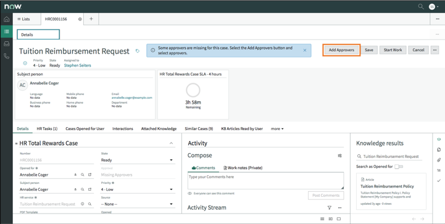Open the Phone icon in left sidebar

(x=6, y=56)
